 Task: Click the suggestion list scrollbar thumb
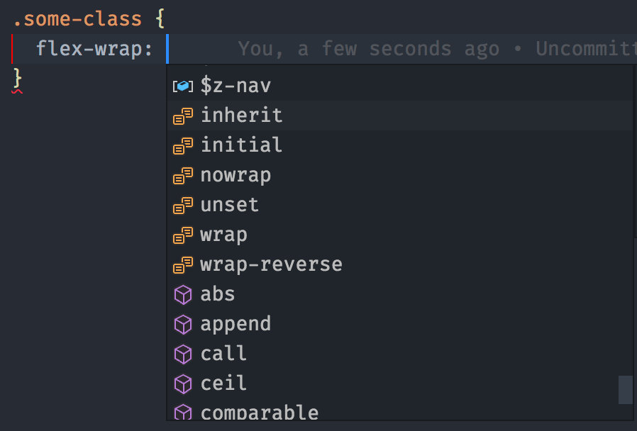[625, 390]
